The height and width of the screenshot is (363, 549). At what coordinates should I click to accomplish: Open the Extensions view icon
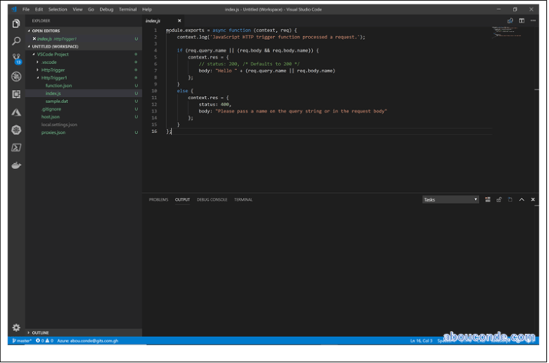16,94
